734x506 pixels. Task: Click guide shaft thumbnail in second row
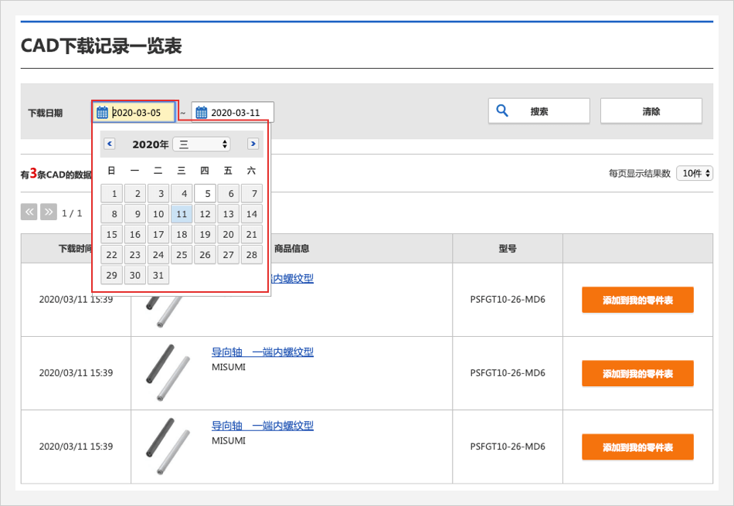[168, 373]
